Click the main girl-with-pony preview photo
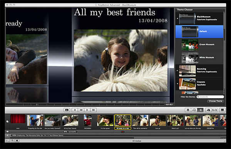The width and height of the screenshot is (231, 149). click(121, 60)
